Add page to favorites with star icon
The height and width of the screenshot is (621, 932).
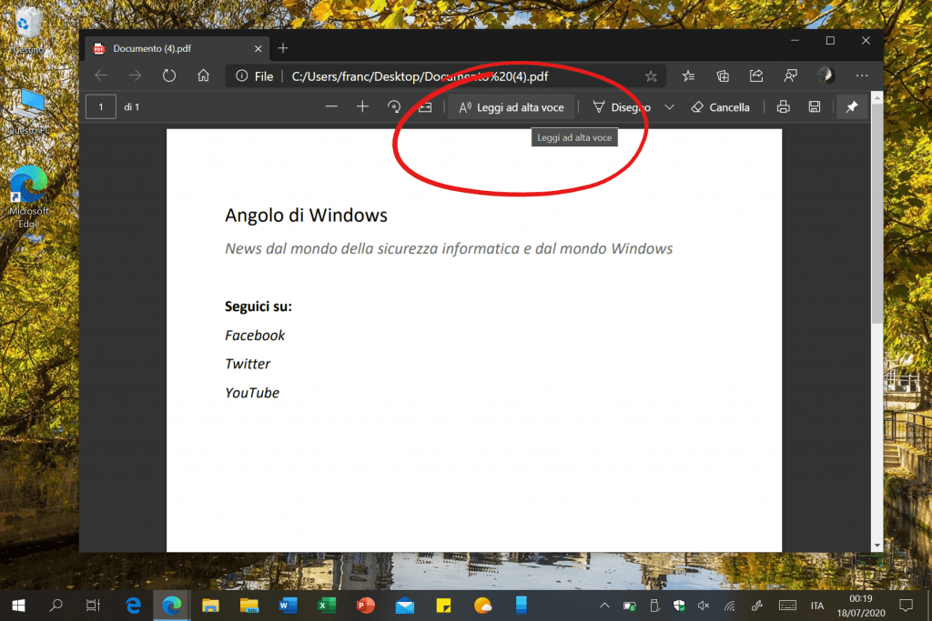coord(651,76)
